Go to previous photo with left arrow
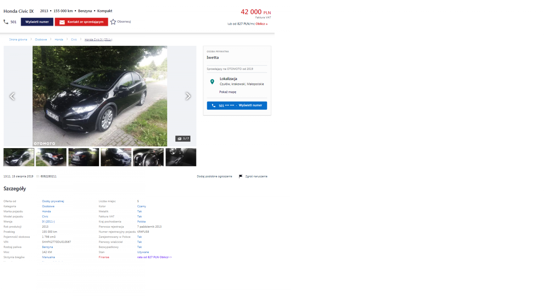This screenshot has height=296, width=544. point(12,96)
